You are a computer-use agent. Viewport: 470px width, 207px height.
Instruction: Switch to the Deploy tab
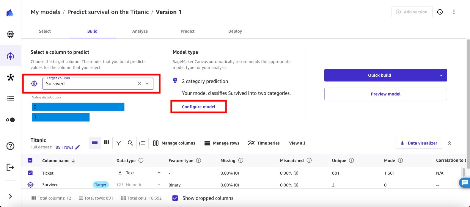coord(235,31)
